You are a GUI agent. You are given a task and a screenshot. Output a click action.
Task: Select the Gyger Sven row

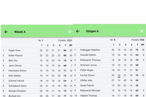pos(37,50)
